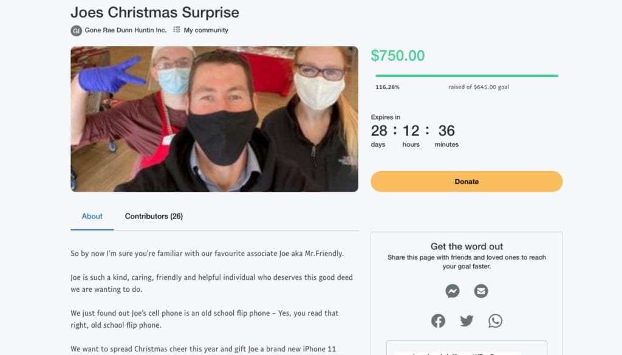Viewport: 622px width, 355px height.
Task: Click the Gone Rae Dunn Huntin organizer avatar
Action: point(77,30)
